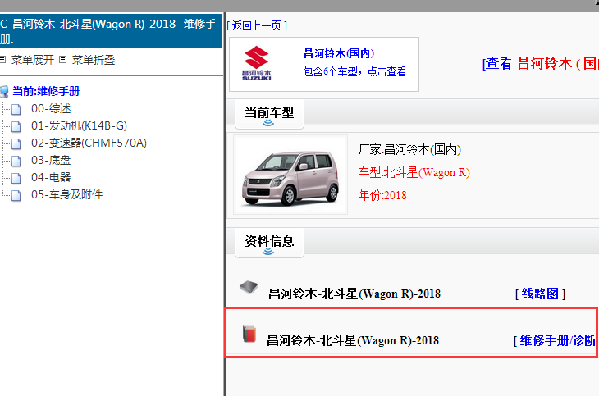599x396 pixels.
Task: Click the blue manual title header
Action: coord(109,31)
